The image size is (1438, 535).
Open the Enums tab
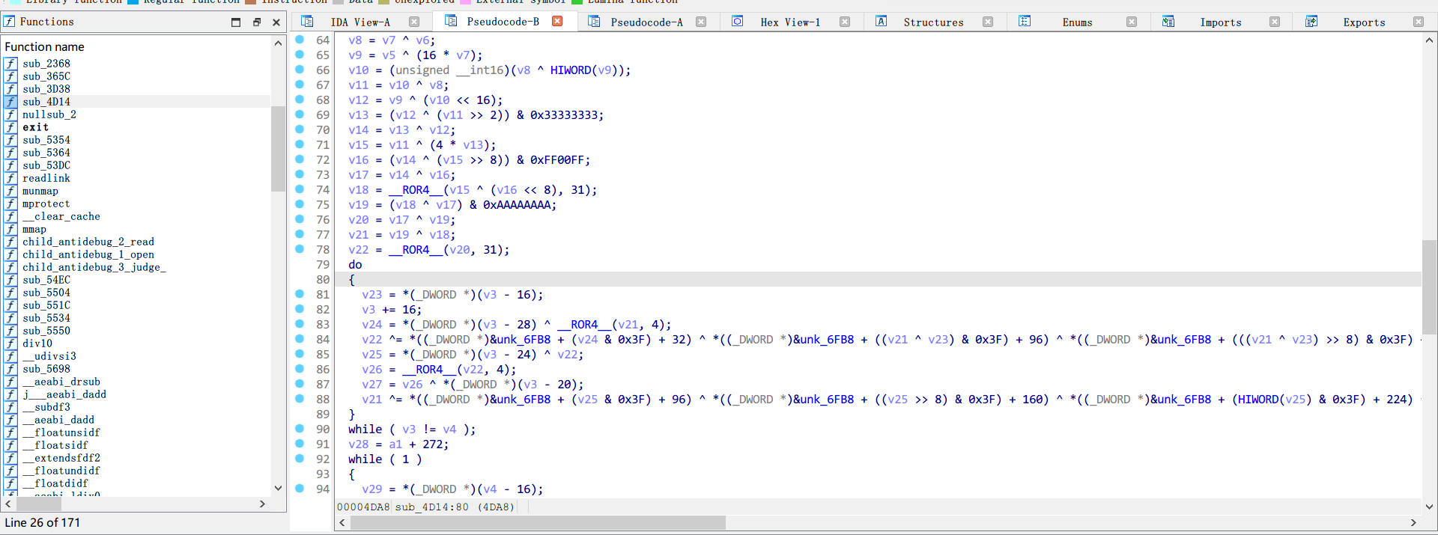click(1077, 22)
